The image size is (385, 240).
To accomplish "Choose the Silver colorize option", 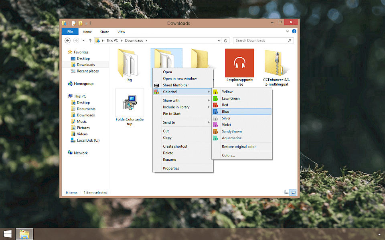I will [242, 118].
